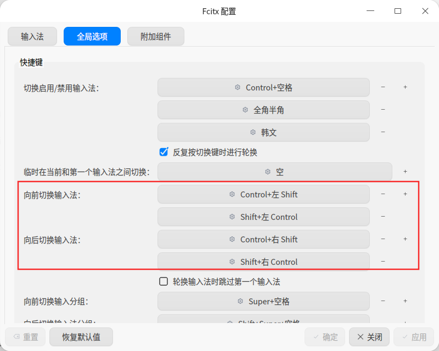Add a shortcut for 向前切换输入法
The height and width of the screenshot is (351, 439).
[405, 194]
